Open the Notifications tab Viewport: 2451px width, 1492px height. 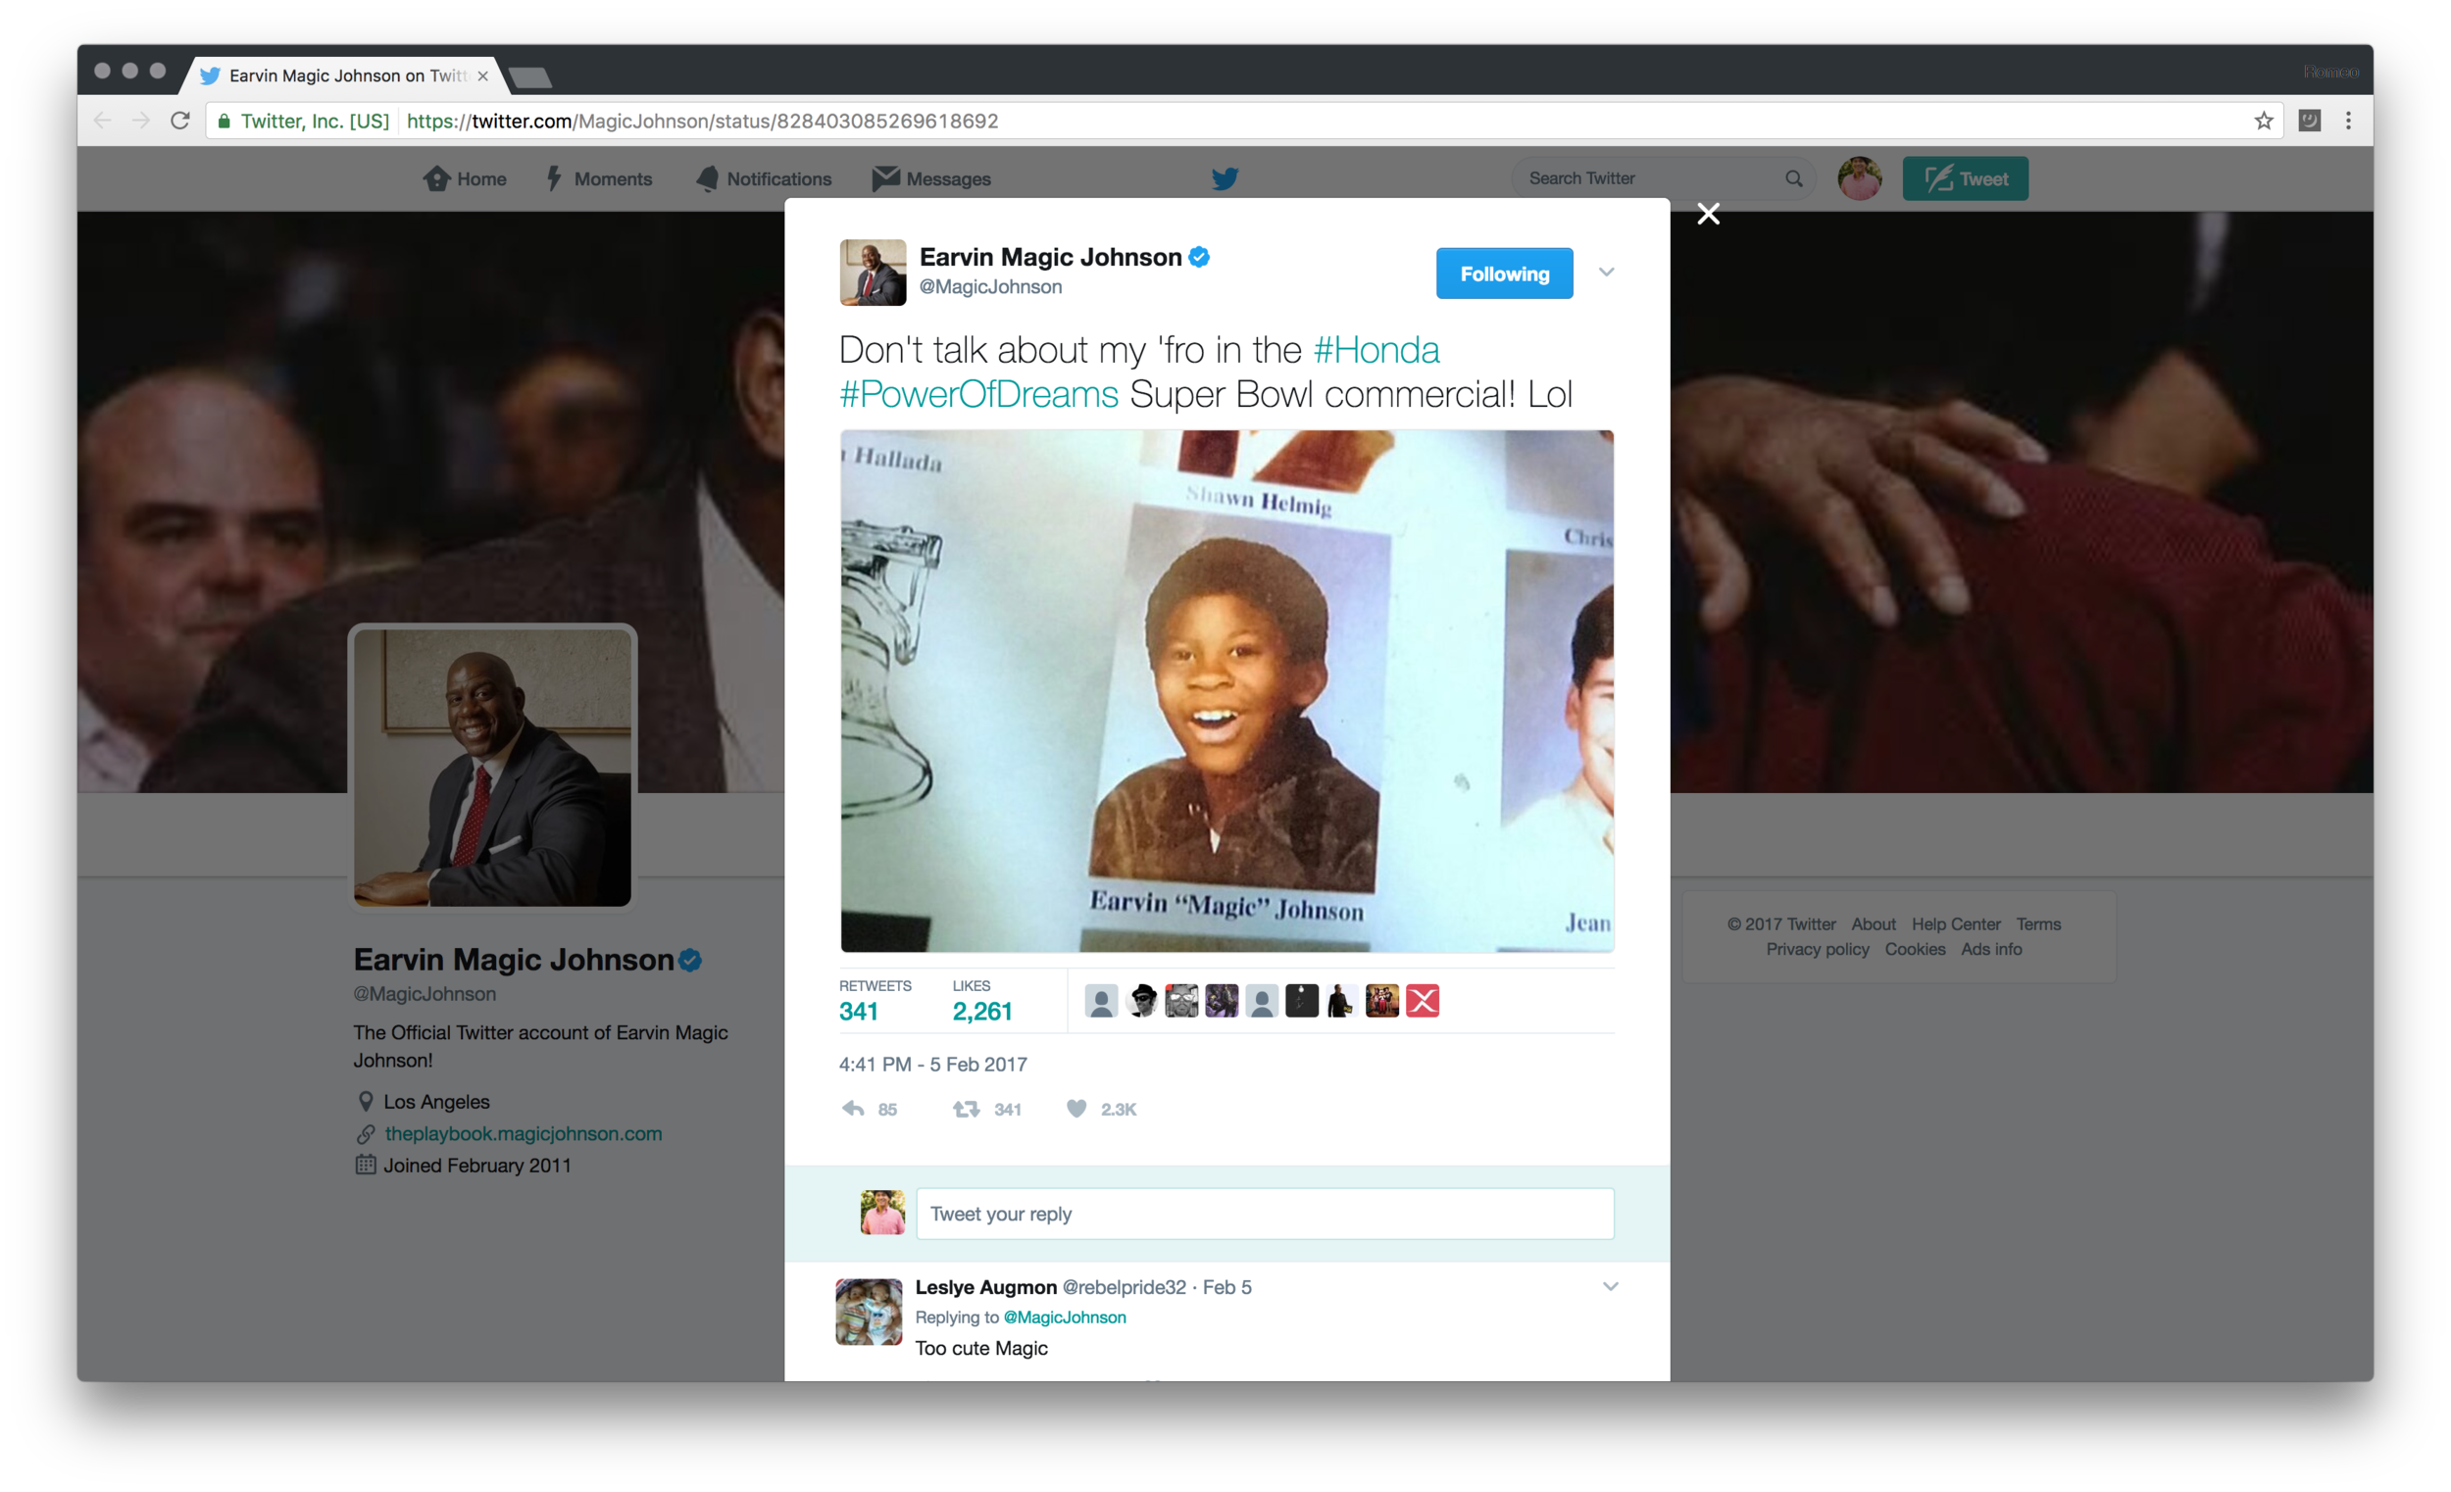tap(763, 178)
